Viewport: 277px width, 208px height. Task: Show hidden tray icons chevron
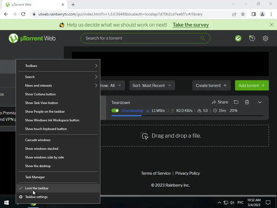point(219,203)
